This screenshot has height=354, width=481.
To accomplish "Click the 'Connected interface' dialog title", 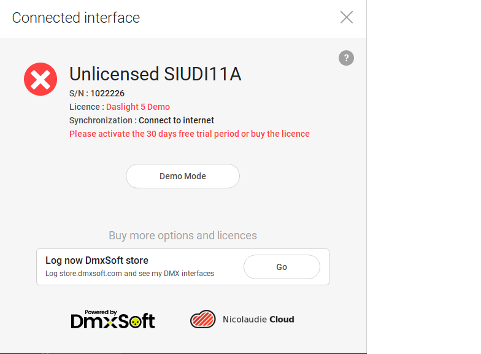I will point(76,18).
